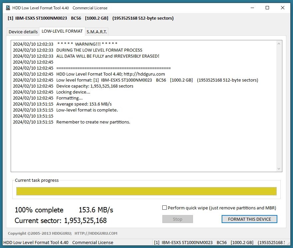293x248 pixels.
Task: Open the HTTP://HDDGURU.COM footer link
Action: [x=96, y=233]
